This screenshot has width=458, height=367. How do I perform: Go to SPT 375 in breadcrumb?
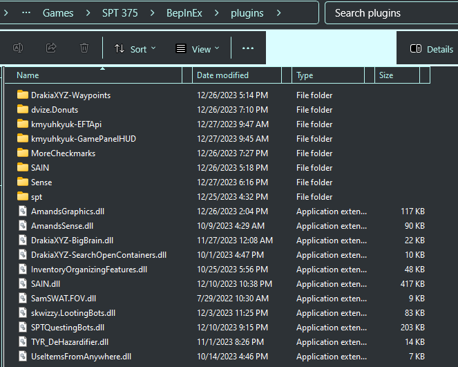click(120, 13)
